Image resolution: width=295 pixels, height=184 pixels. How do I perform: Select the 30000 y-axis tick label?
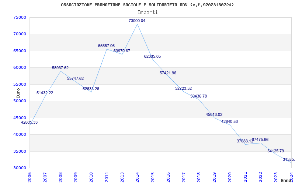pos(20,168)
